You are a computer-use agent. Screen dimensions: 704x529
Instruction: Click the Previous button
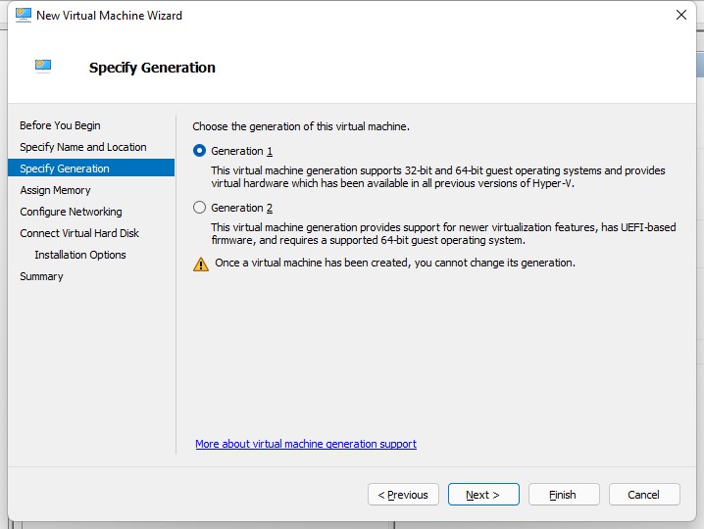403,495
